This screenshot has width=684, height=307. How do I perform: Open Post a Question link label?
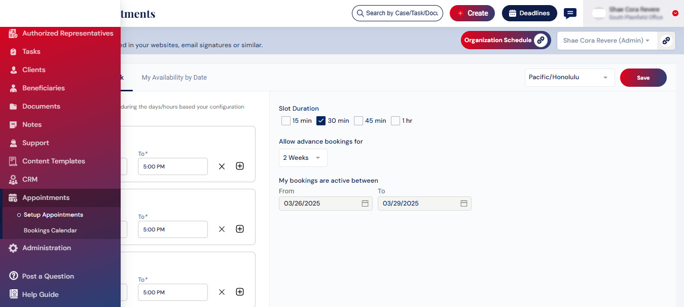click(x=48, y=276)
